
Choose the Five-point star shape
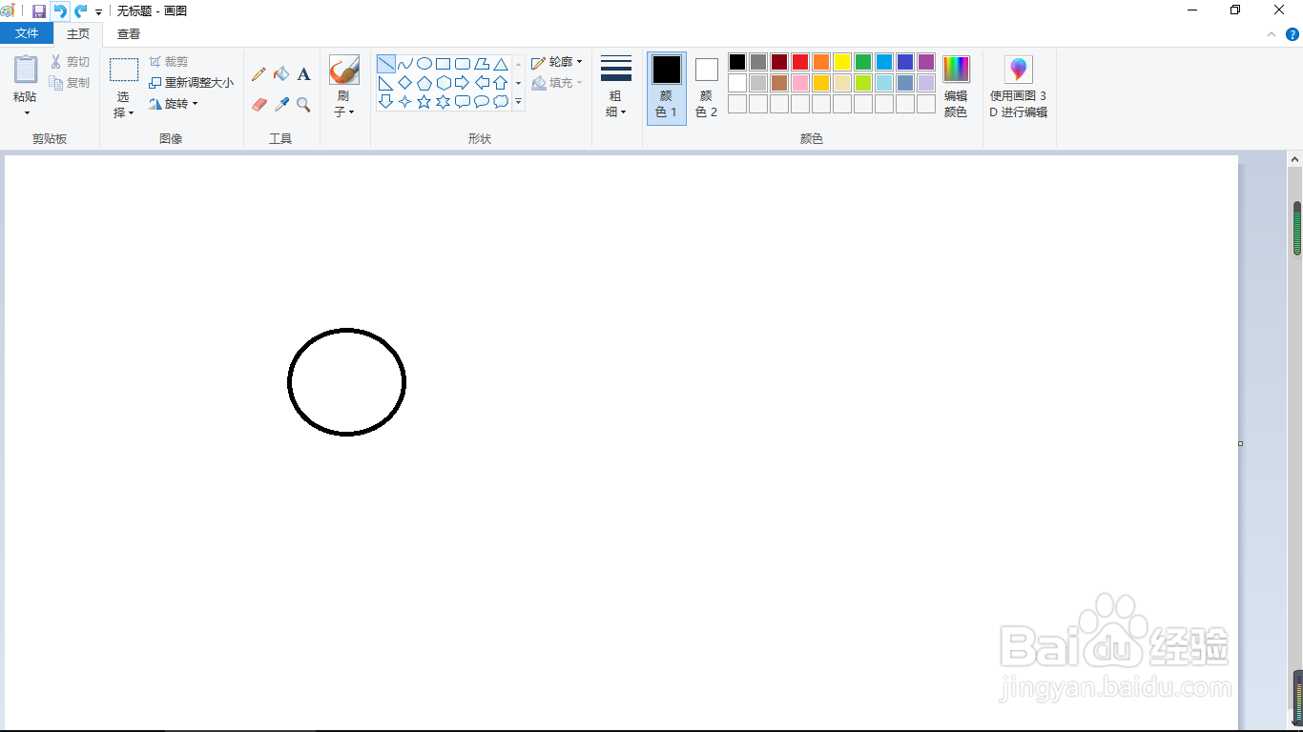pyautogui.click(x=424, y=101)
